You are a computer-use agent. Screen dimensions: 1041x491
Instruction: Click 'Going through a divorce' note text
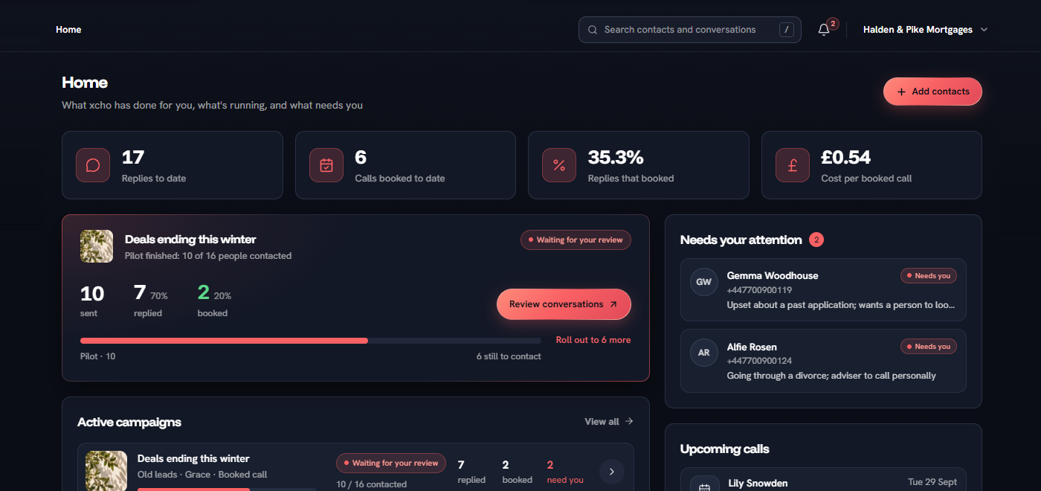pyautogui.click(x=831, y=376)
